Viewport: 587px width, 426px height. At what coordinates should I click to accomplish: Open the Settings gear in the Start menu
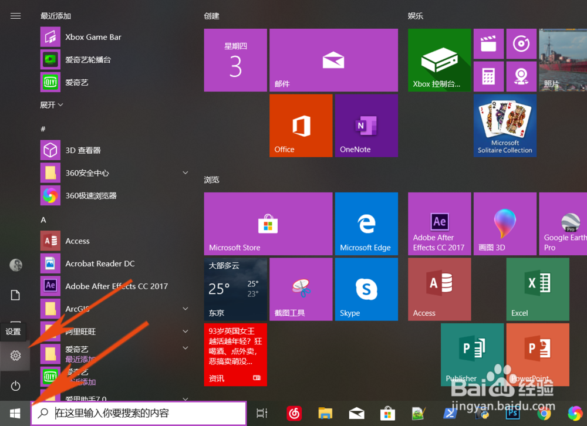click(x=15, y=356)
